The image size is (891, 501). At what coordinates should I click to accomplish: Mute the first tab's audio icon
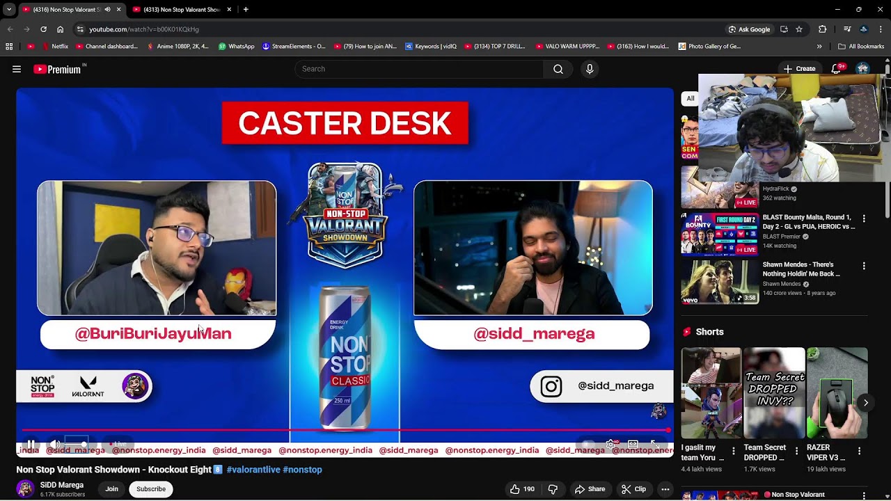[107, 10]
